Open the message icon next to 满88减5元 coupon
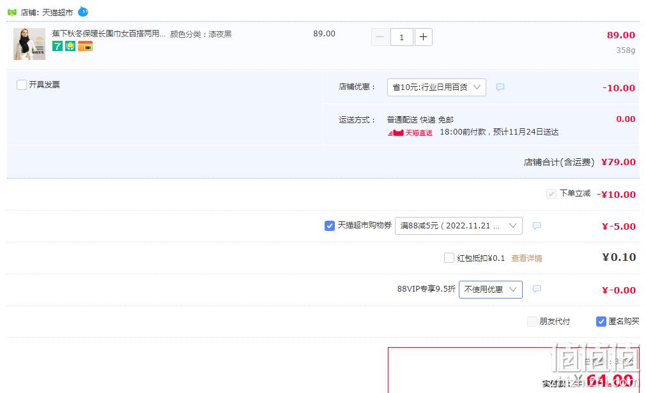646x393 pixels. [x=536, y=225]
